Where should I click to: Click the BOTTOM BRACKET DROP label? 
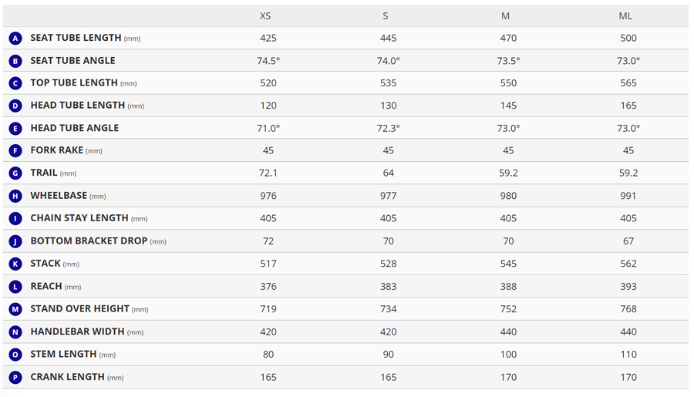(89, 241)
